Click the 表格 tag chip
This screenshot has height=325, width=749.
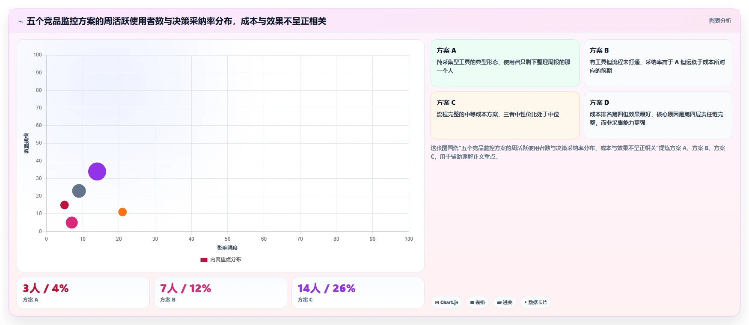[x=478, y=302]
